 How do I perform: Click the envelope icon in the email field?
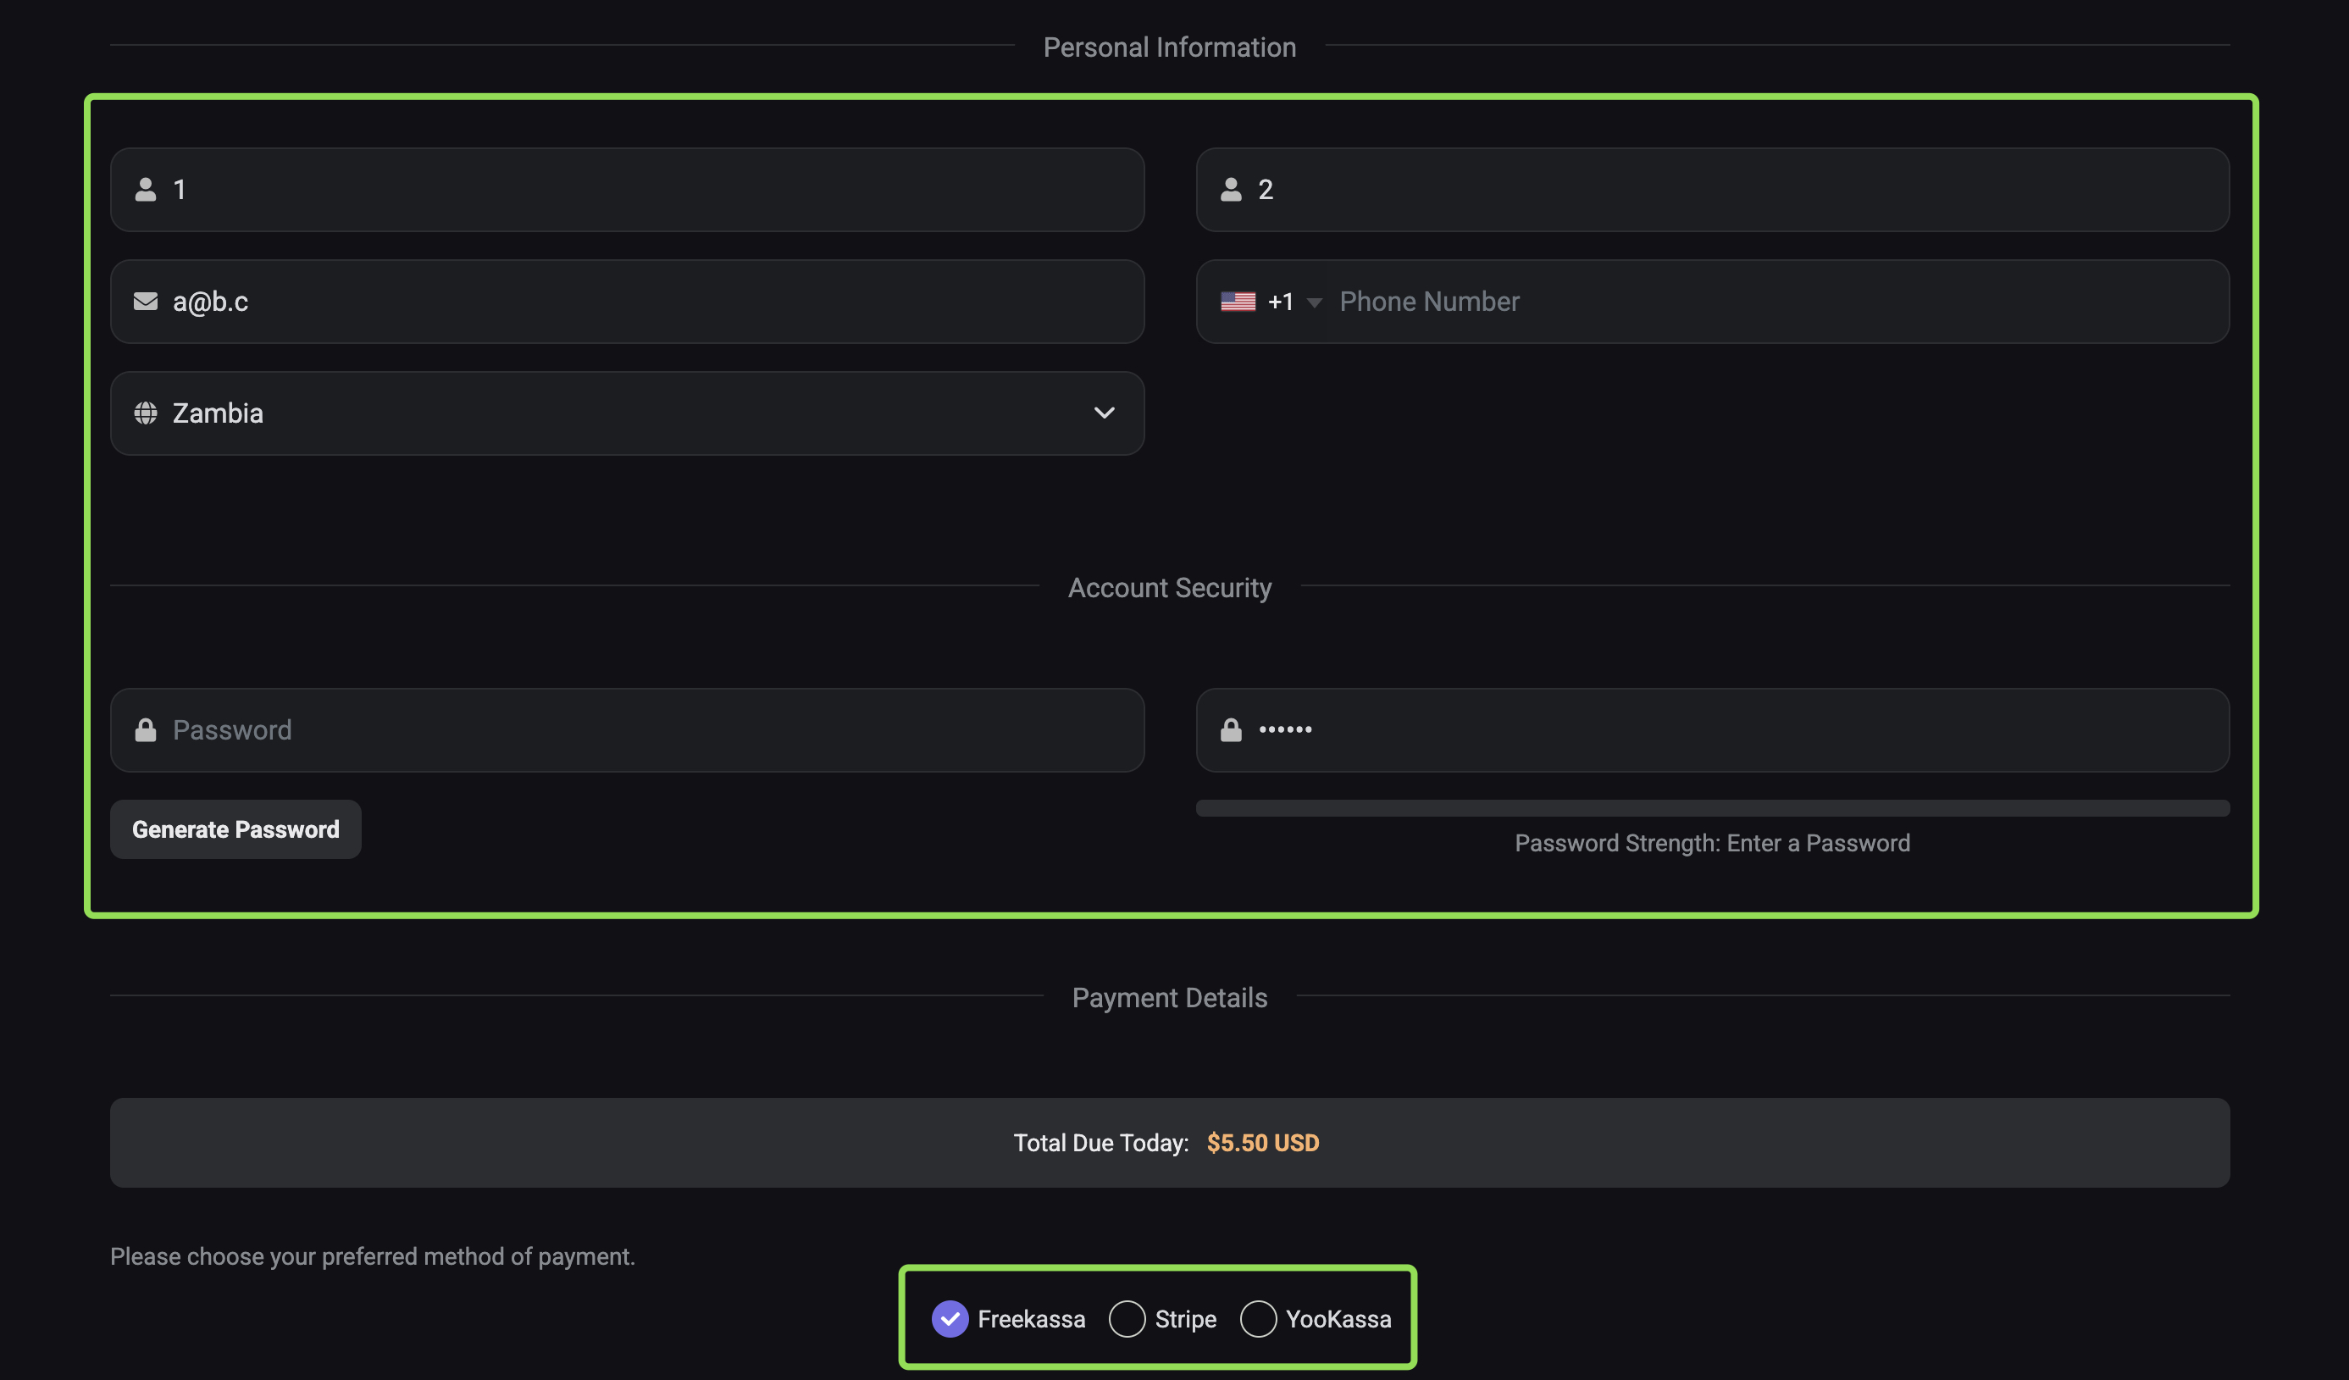(x=146, y=302)
